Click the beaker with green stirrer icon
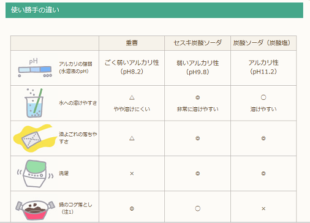 pos(34,103)
